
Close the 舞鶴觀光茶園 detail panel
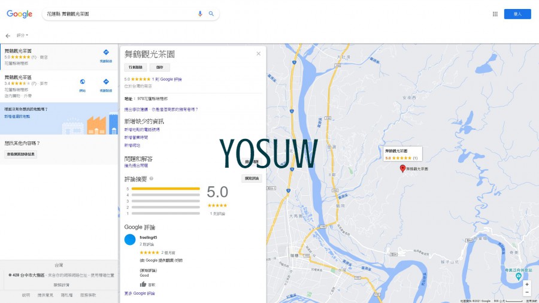pos(258,54)
